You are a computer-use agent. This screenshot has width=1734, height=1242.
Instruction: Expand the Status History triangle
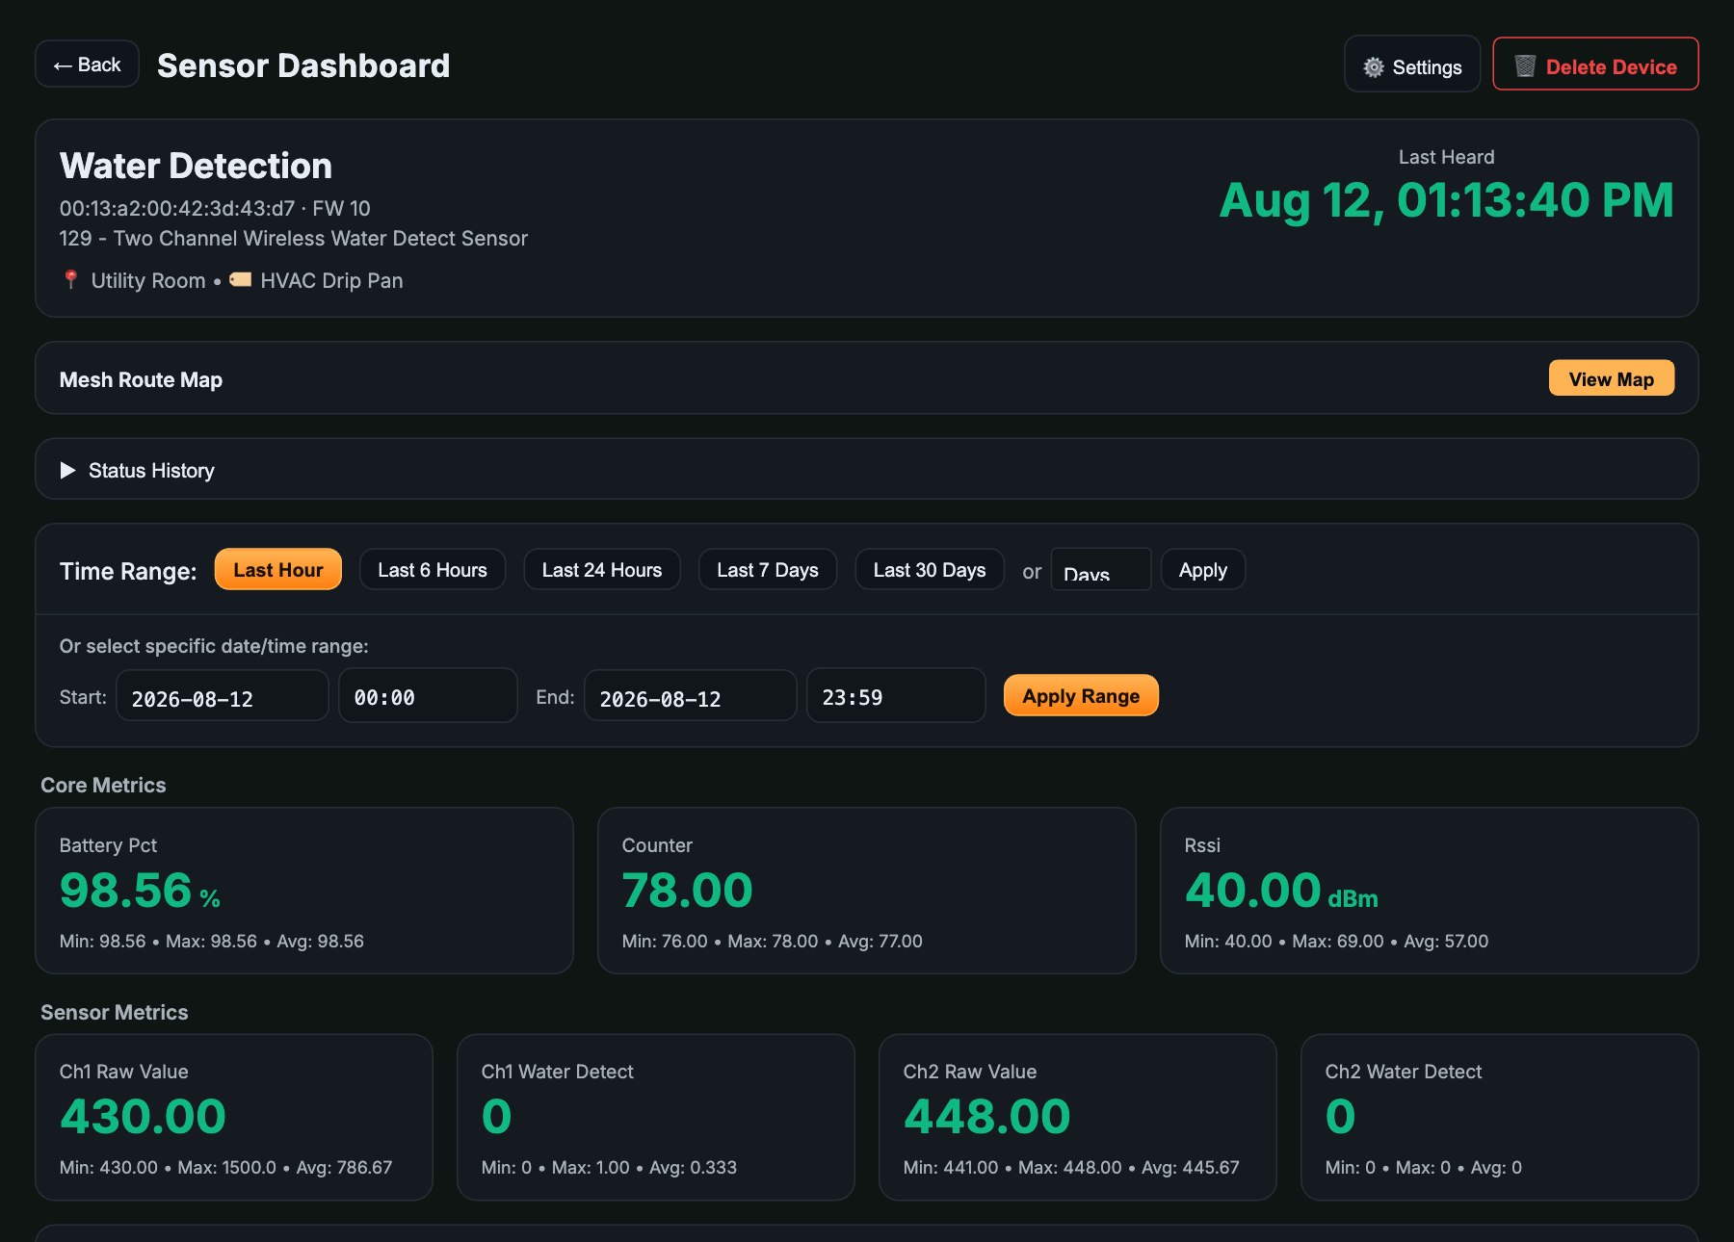tap(67, 470)
